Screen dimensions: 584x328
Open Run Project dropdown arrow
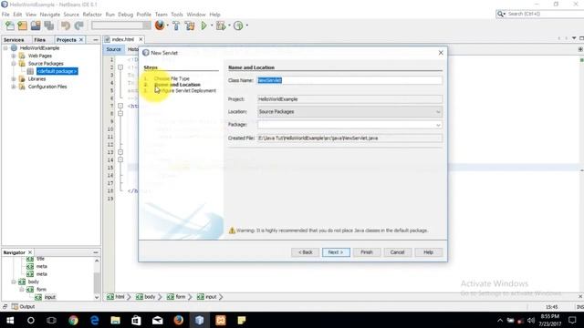tap(212, 26)
